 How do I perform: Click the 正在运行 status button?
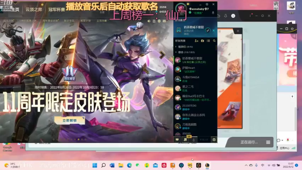pyautogui.click(x=249, y=142)
